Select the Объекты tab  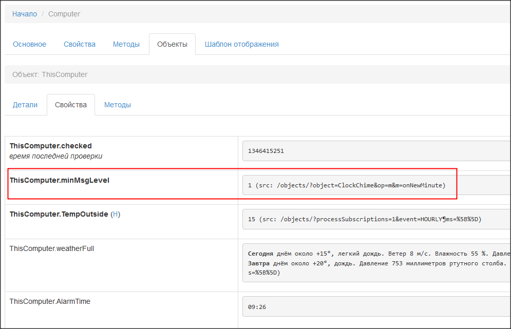172,44
